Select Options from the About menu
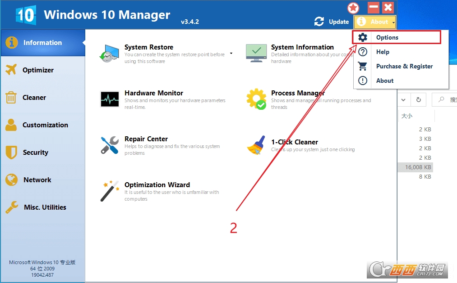Viewport: 457px width, 283px height. click(387, 37)
